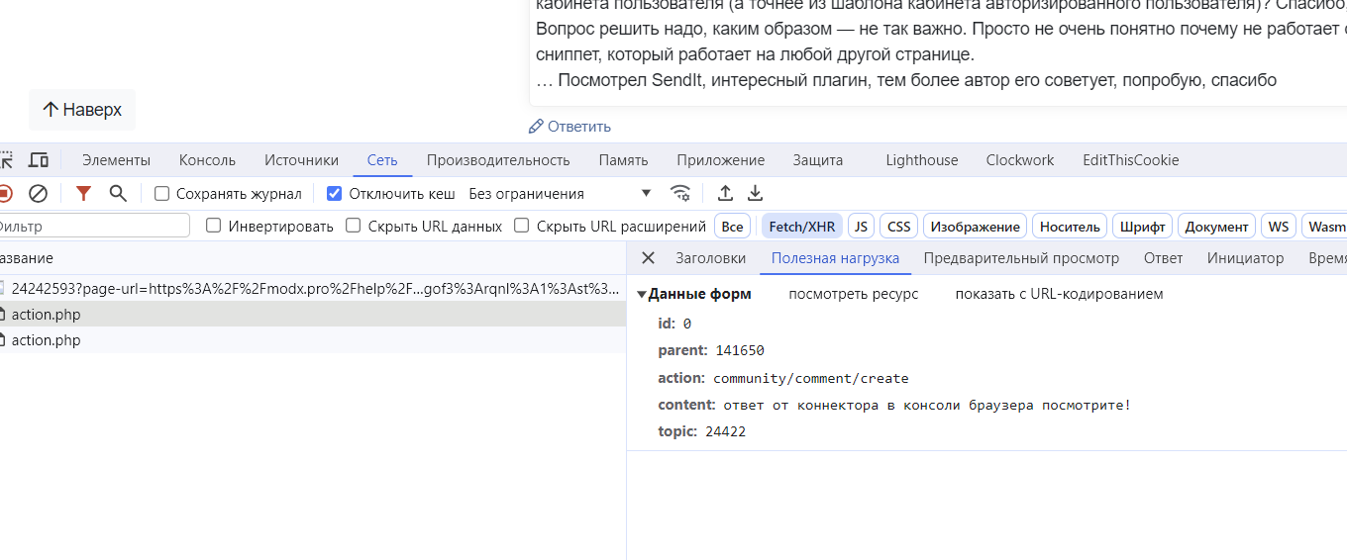Screen dimensions: 1347x560
Task: Toggle device toolbar icon
Action: pyautogui.click(x=39, y=160)
